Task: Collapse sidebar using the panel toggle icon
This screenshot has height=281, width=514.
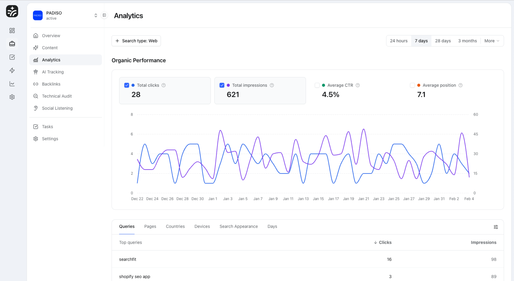Action: coord(104,15)
